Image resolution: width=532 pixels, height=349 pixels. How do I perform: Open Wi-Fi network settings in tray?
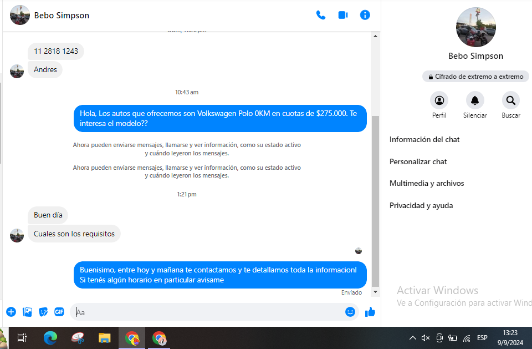click(x=467, y=338)
